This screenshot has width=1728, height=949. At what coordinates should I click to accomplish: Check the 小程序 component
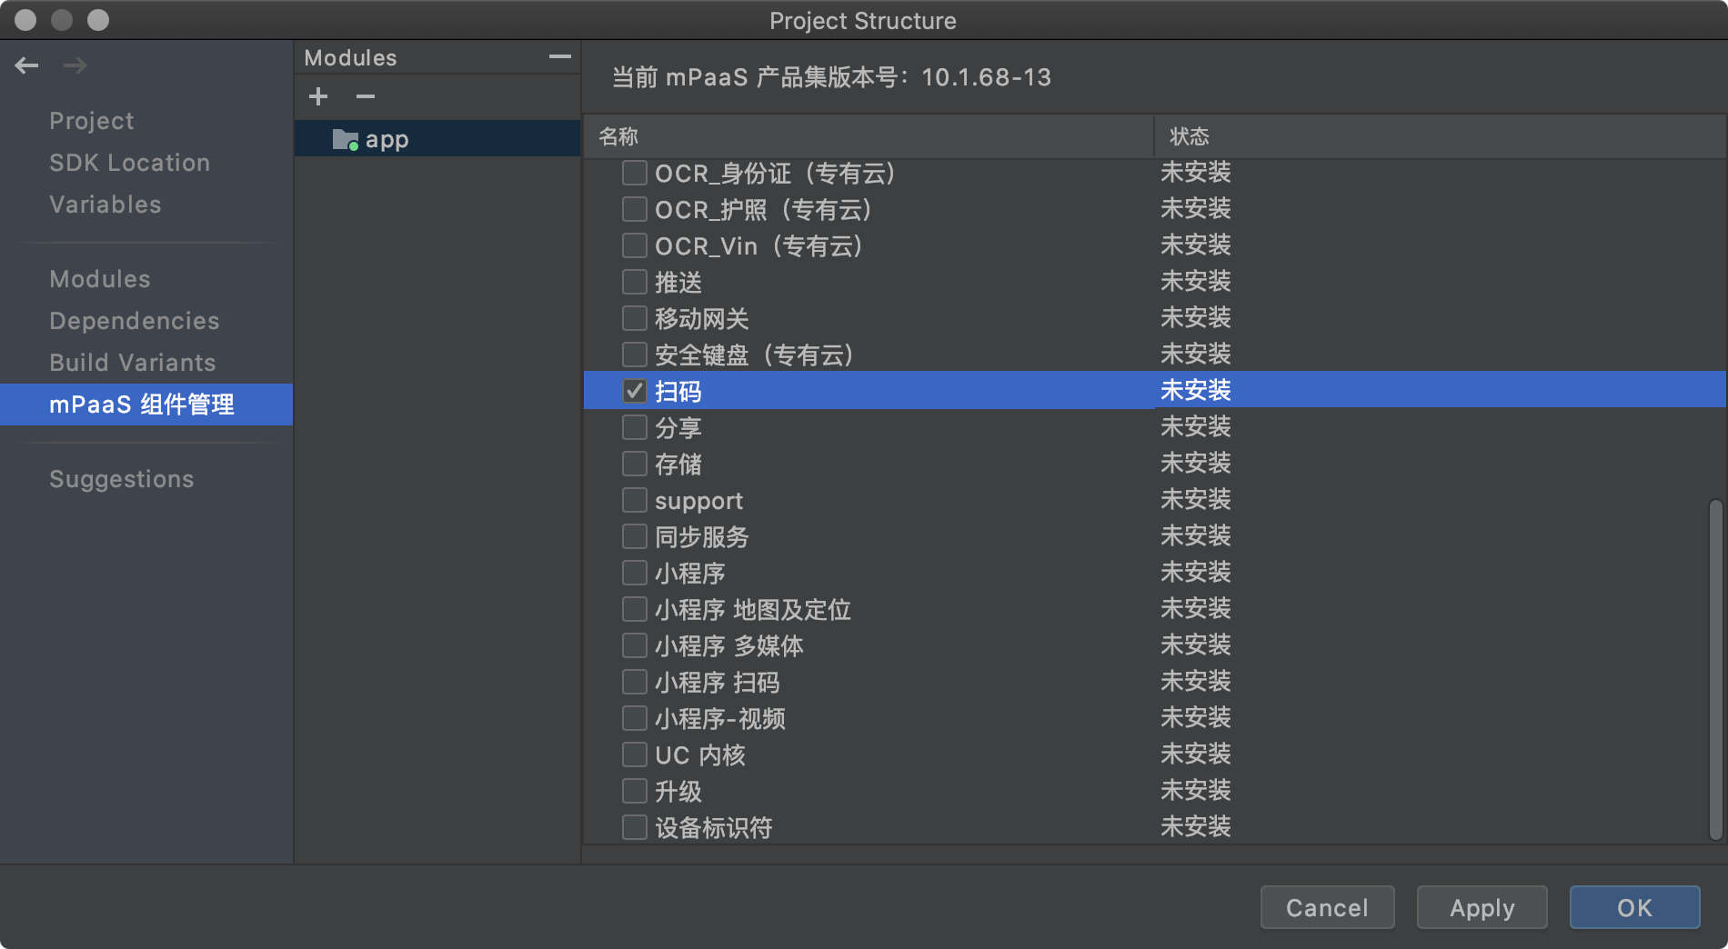tap(634, 573)
